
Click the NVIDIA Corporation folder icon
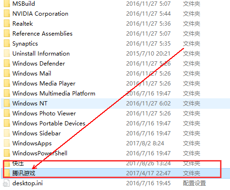point(7,14)
